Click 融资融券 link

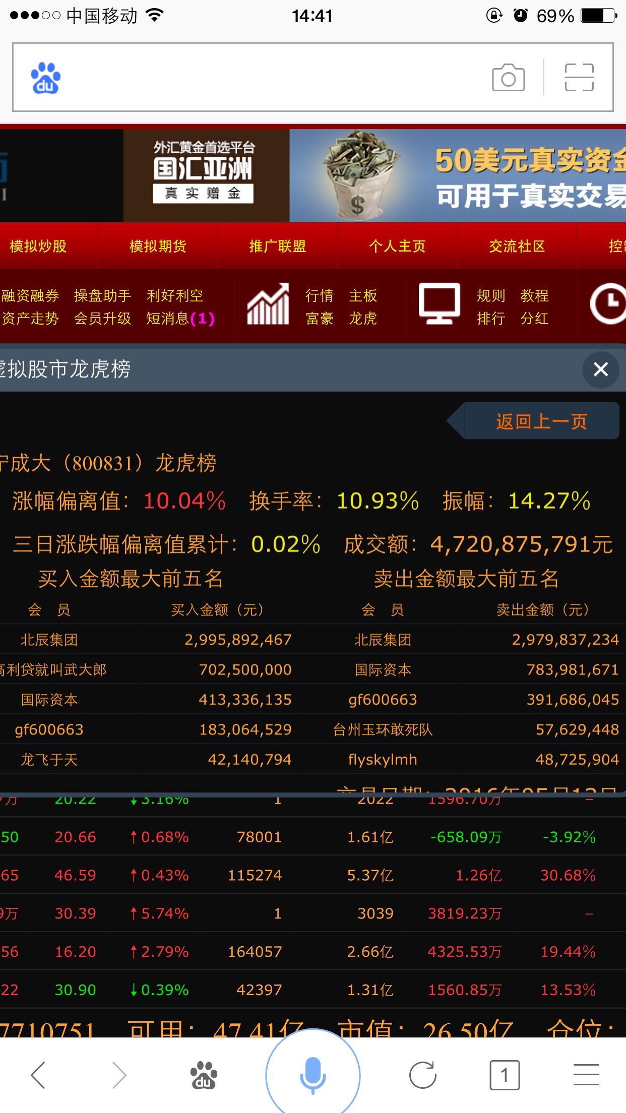30,295
